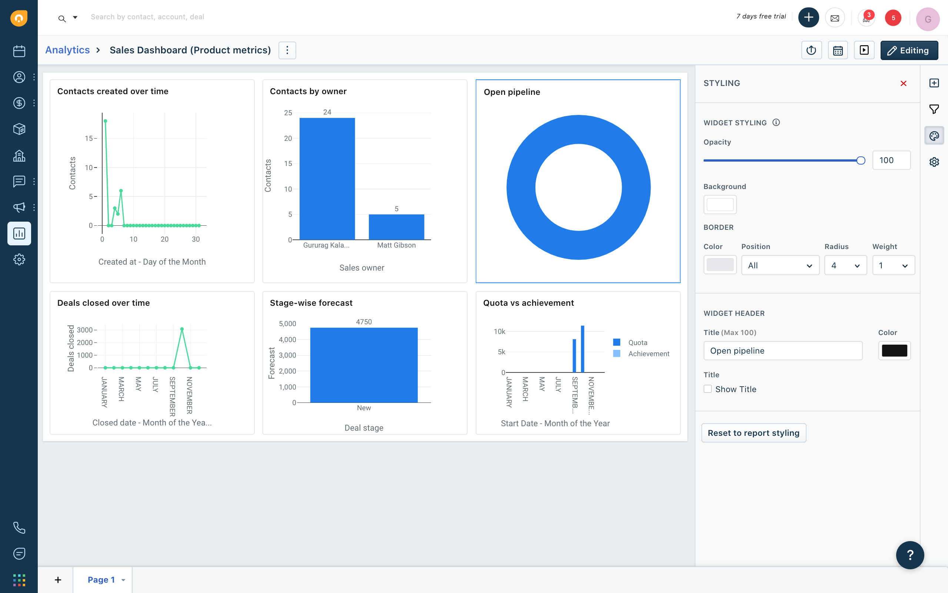Open the border Weight dropdown
The width and height of the screenshot is (948, 593).
[893, 265]
